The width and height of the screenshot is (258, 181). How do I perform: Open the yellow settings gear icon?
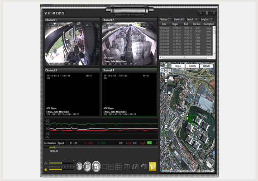(x=153, y=167)
